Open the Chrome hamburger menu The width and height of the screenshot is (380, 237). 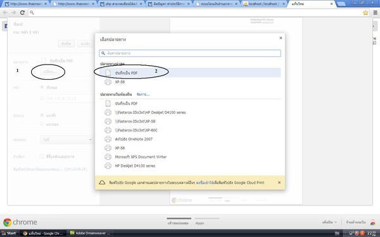376,13
